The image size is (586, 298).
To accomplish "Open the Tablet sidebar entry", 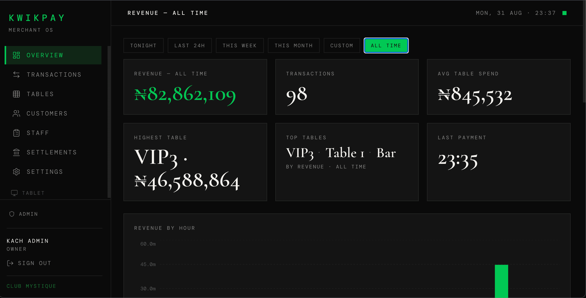I will tap(28, 193).
